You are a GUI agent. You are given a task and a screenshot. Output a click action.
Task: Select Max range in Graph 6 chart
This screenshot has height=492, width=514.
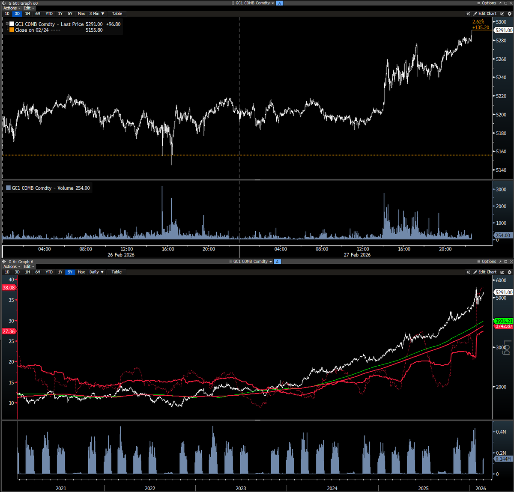point(81,272)
